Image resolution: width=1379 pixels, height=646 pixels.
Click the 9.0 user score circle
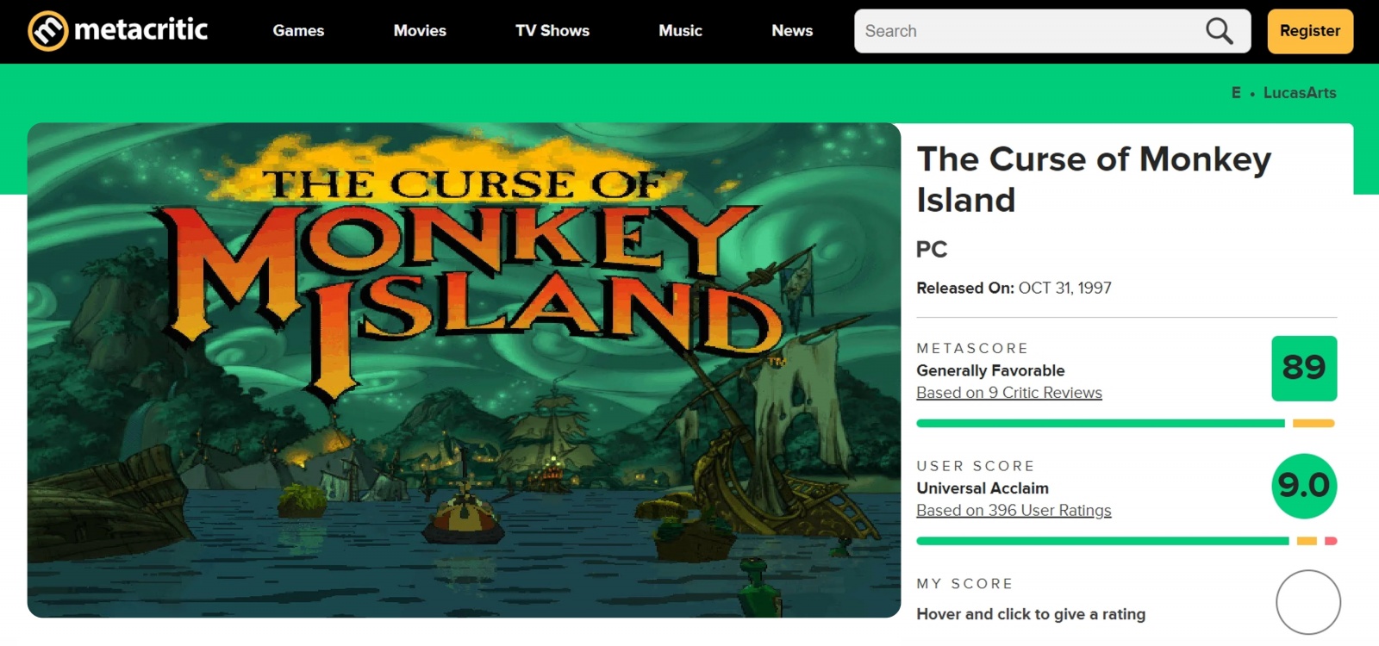coord(1303,486)
